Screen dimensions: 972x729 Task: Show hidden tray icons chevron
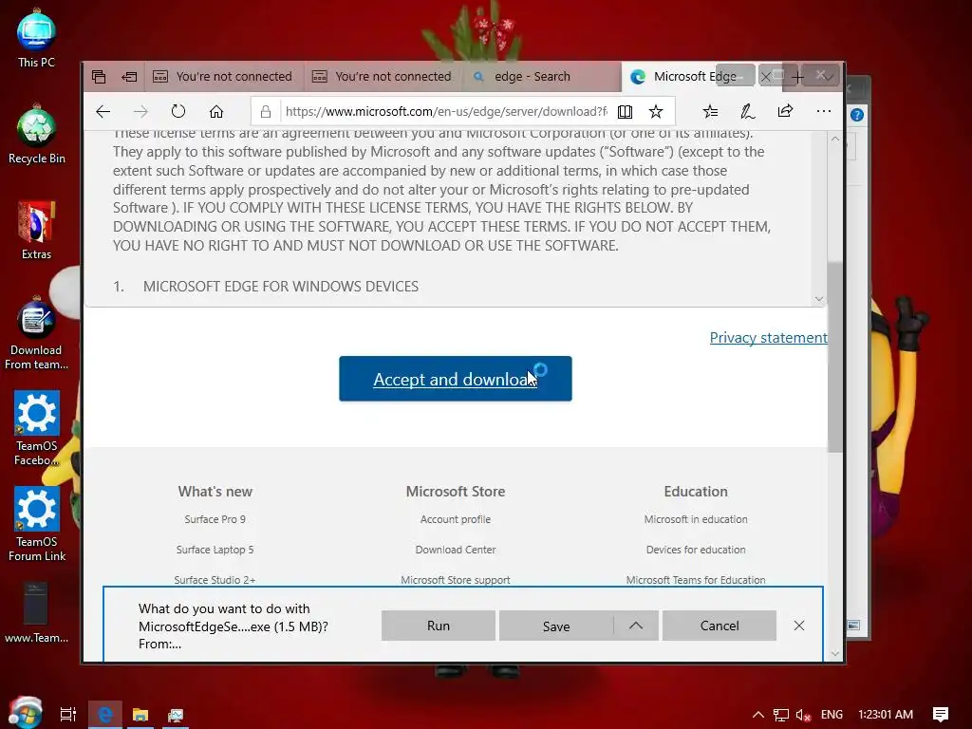tap(758, 715)
